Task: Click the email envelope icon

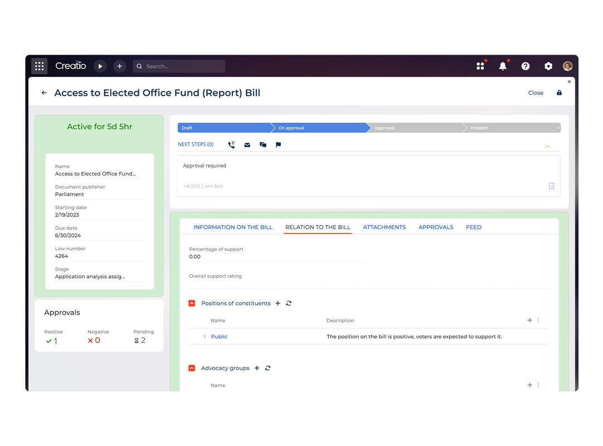Action: [x=247, y=145]
